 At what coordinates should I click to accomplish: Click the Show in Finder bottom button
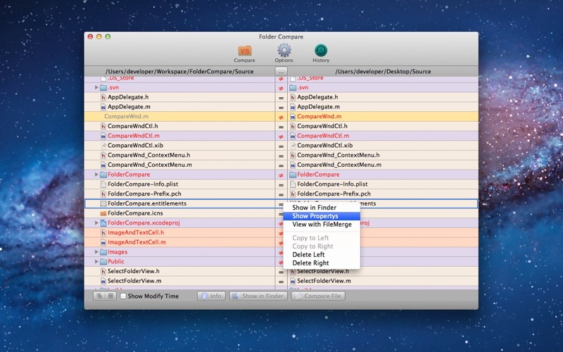(x=258, y=296)
